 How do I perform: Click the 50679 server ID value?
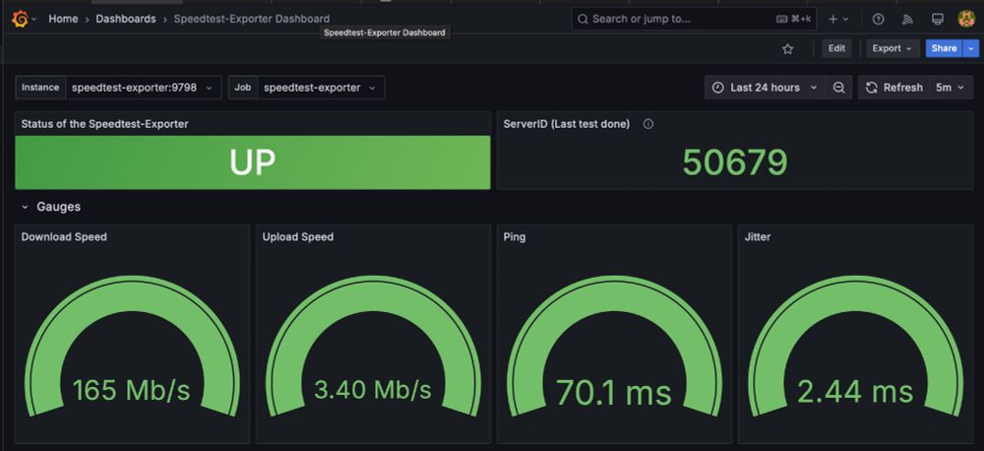[735, 162]
